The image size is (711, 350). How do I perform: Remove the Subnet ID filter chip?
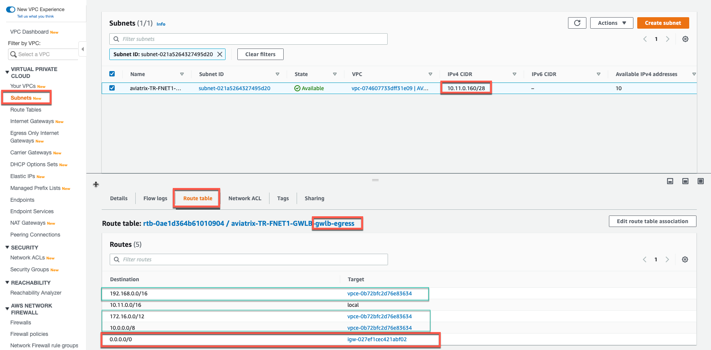[x=220, y=54]
